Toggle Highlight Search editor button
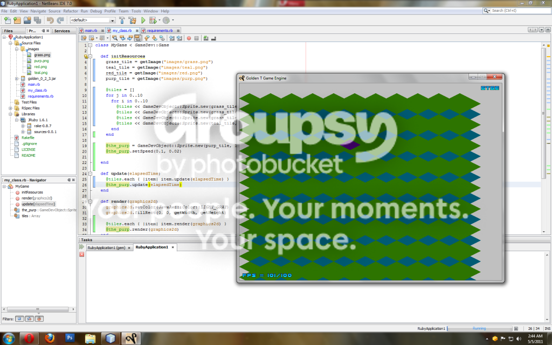The height and width of the screenshot is (345, 552). (x=137, y=38)
